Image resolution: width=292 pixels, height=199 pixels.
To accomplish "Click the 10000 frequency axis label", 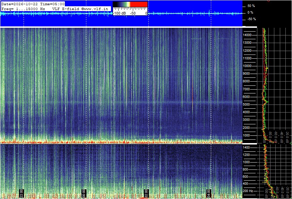I will click(x=247, y=66).
